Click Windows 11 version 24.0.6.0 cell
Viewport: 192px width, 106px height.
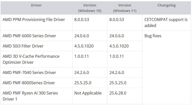(x=117, y=36)
